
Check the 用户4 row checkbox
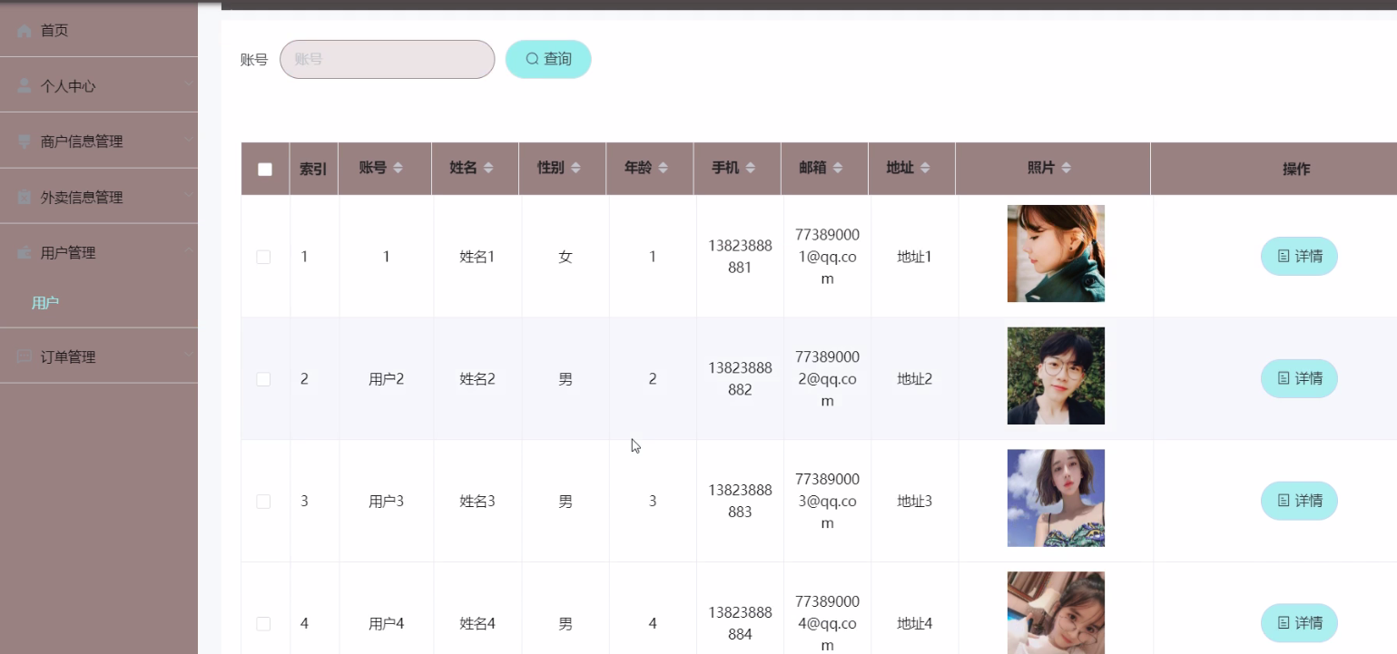tap(263, 624)
